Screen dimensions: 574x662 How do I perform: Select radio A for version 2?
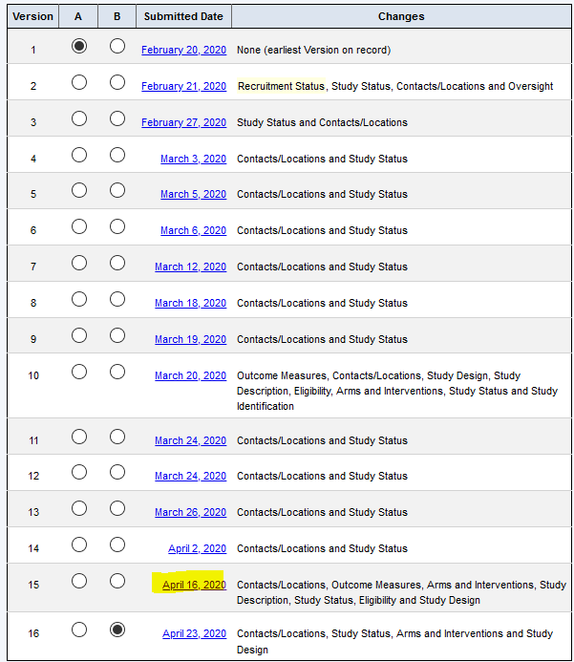point(79,82)
